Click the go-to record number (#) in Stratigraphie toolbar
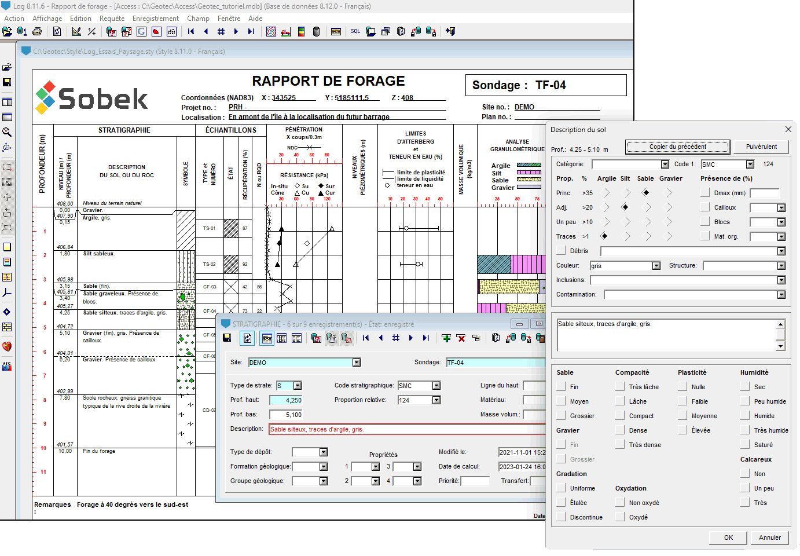The height and width of the screenshot is (556, 800). coord(396,338)
